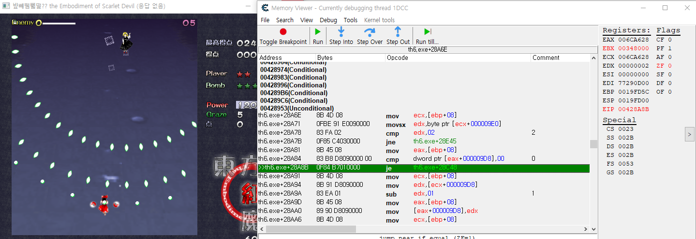Select the th6.exe+28A91 mov ecx row
The height and width of the screenshot is (239, 696).
point(424,176)
